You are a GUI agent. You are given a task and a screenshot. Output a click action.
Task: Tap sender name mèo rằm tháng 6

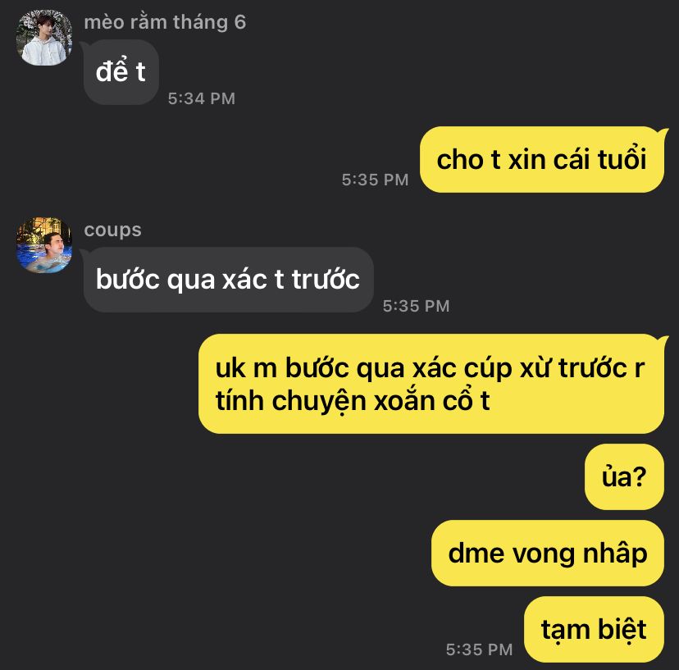tap(165, 22)
